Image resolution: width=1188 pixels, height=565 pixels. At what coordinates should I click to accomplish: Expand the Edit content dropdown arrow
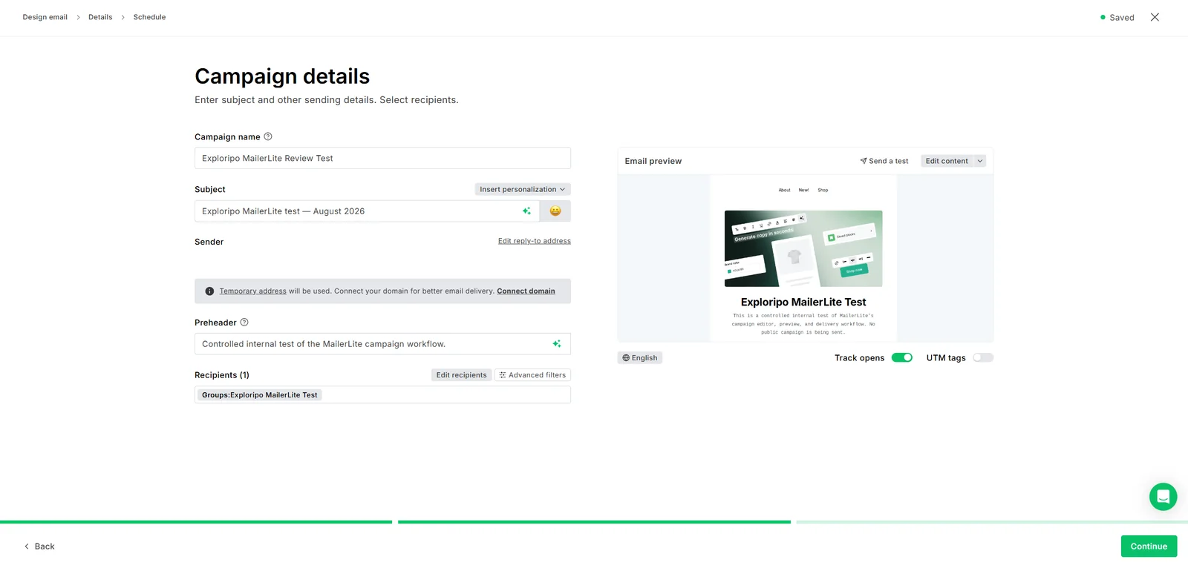pyautogui.click(x=980, y=161)
